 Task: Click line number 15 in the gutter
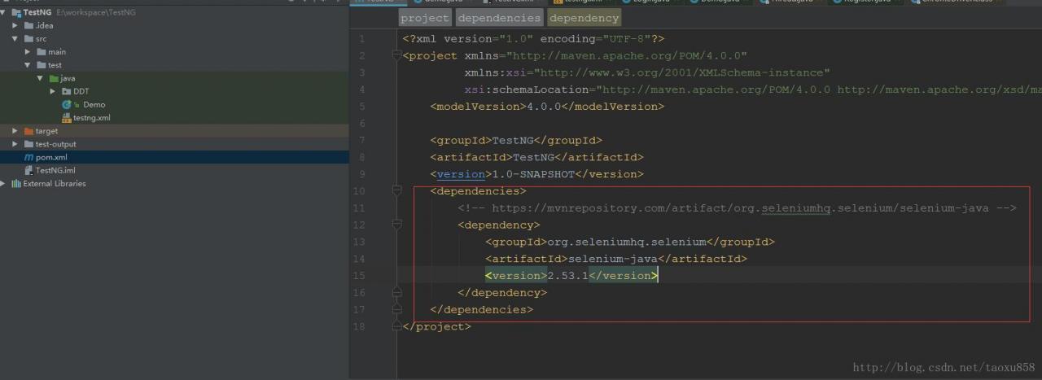coord(360,275)
